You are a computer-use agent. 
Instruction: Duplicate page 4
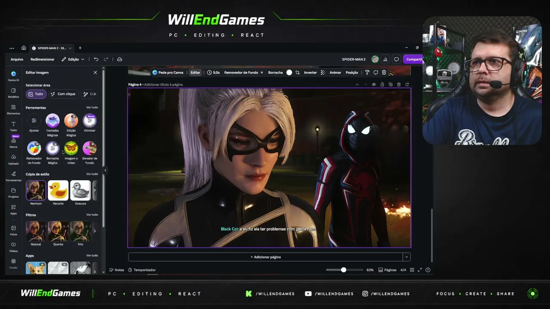(x=391, y=85)
